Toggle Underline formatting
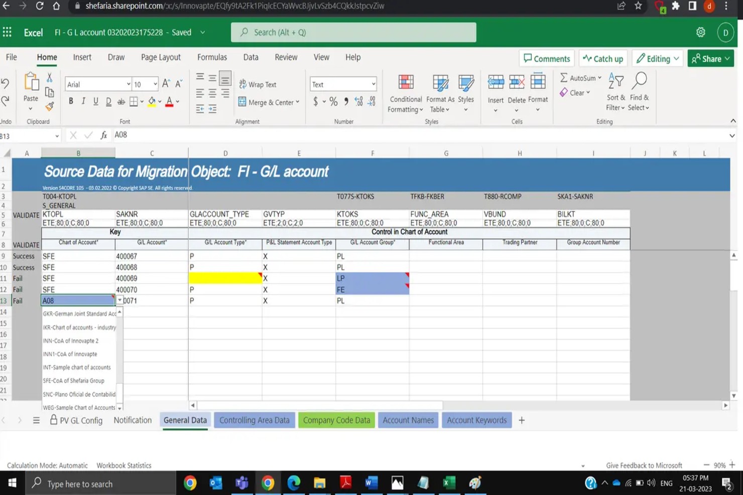This screenshot has width=743, height=495. coord(96,101)
